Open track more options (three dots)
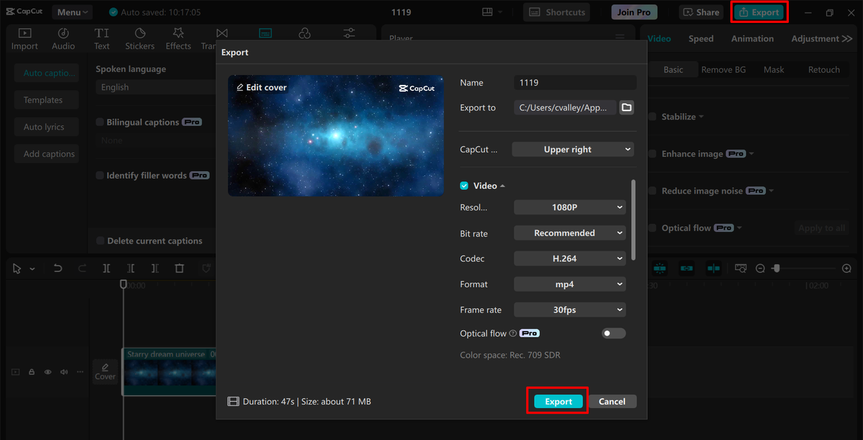Screen dimensions: 863x440 pos(80,372)
